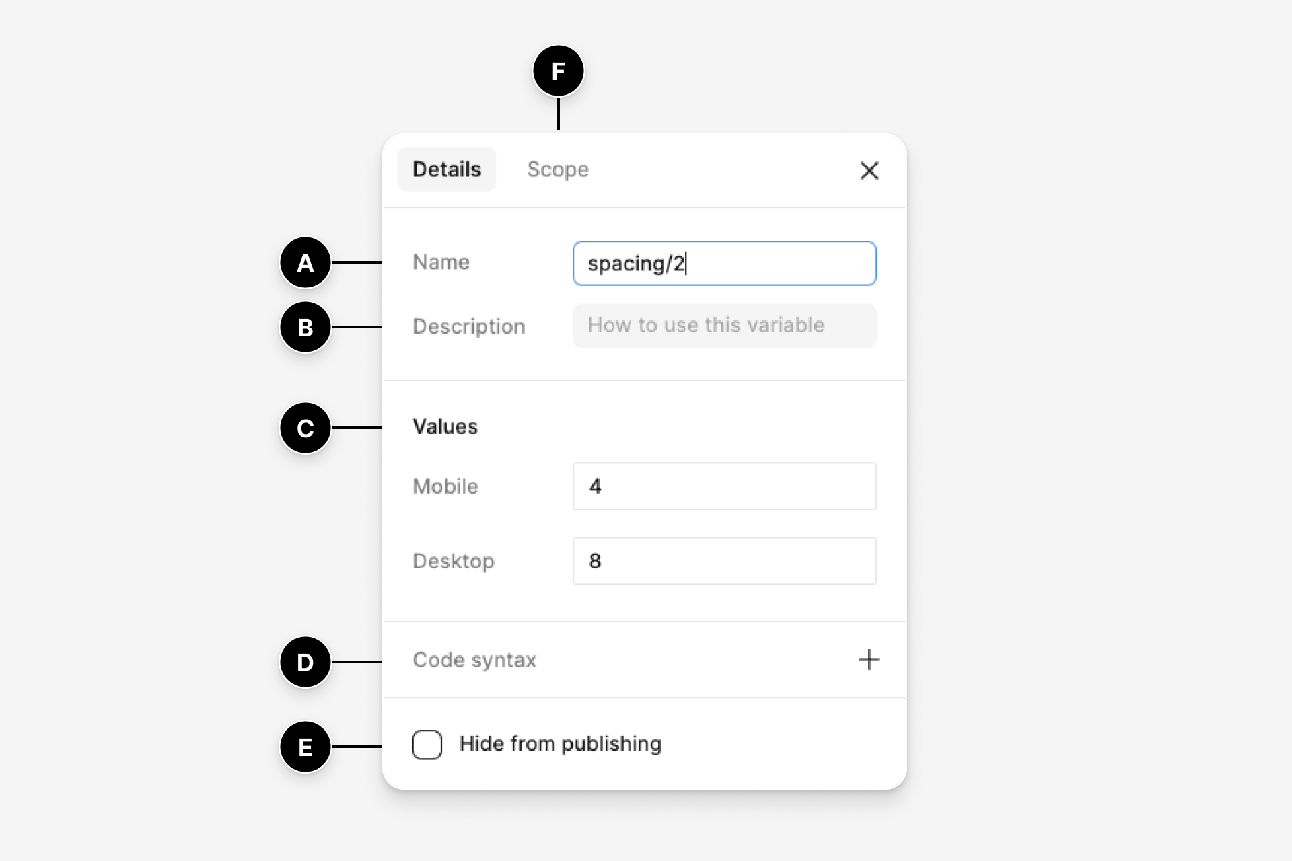Switch to the Scope tab
1292x861 pixels.
[557, 170]
